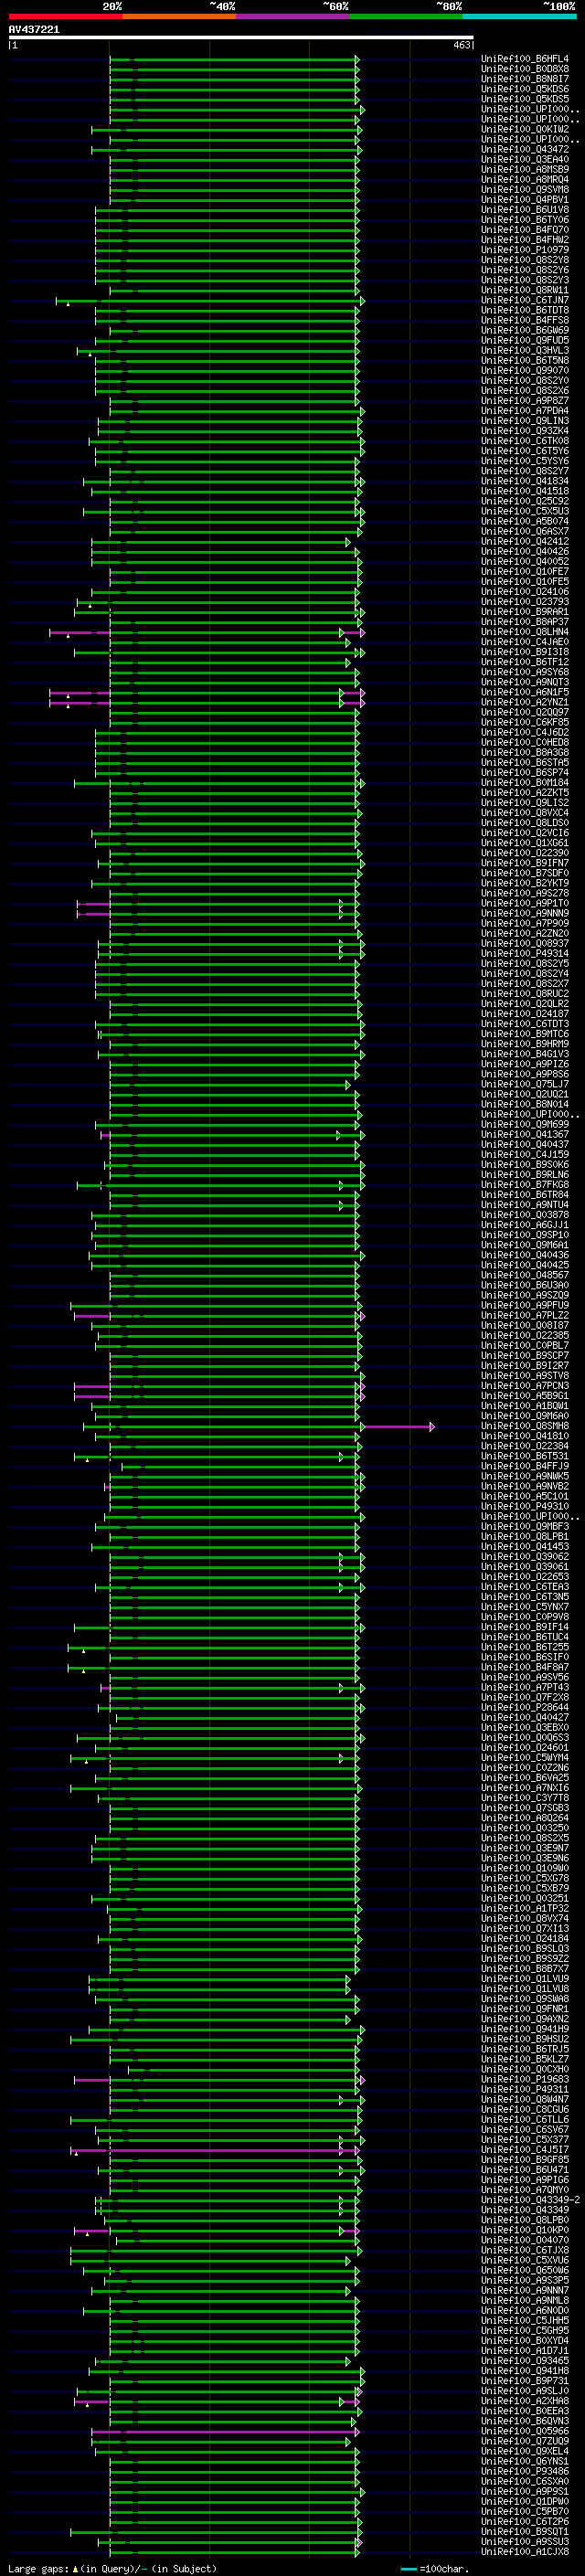Open hit UniRef100_Q8RW11
This screenshot has width=585, height=2576.
[x=525, y=290]
